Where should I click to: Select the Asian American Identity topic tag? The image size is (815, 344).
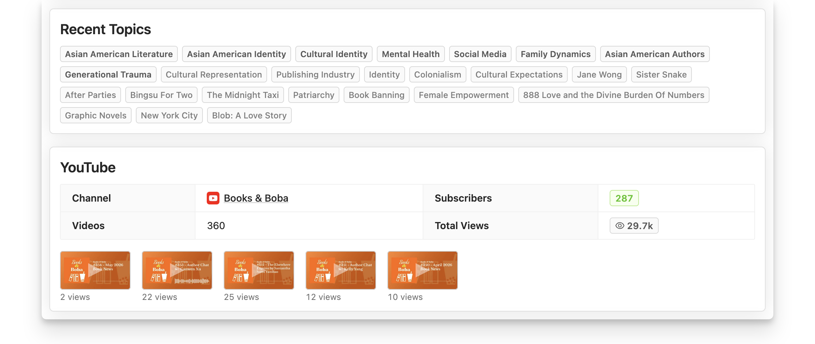point(236,54)
